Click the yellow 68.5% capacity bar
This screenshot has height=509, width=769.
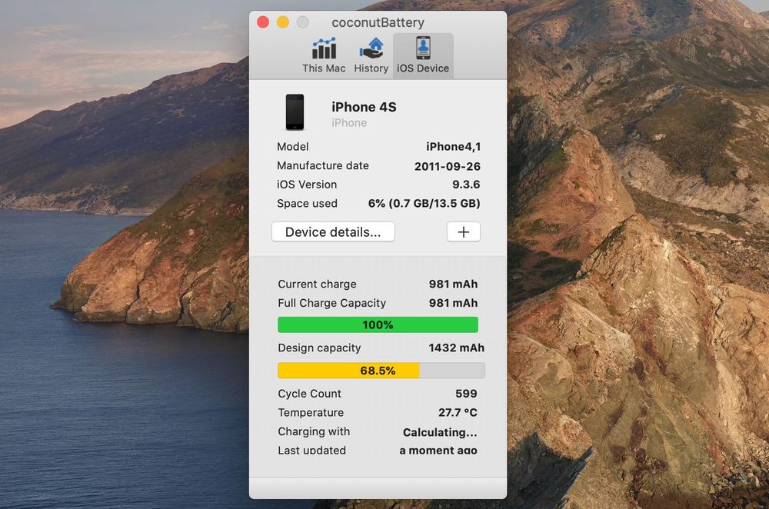click(x=381, y=371)
